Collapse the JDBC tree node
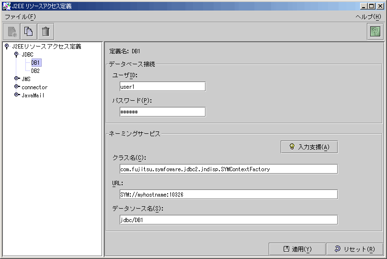This screenshot has height=259, width=387. click(x=16, y=54)
